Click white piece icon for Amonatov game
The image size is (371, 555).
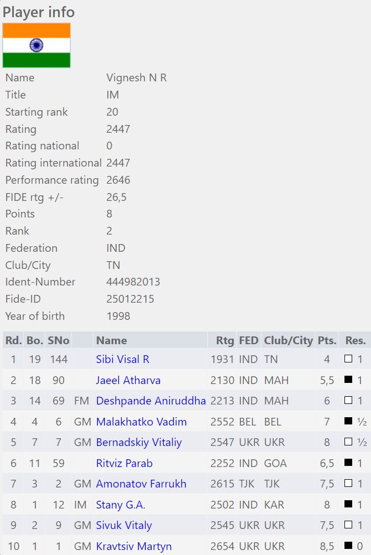(x=348, y=484)
